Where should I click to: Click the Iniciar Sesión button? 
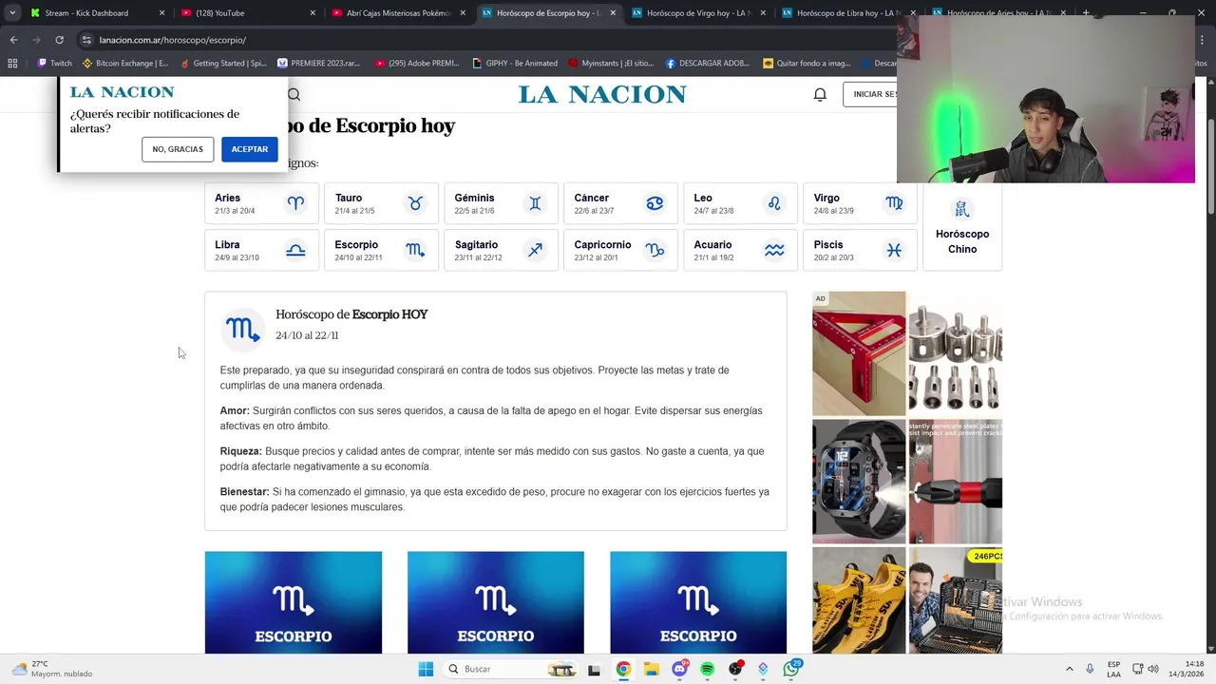(x=870, y=94)
